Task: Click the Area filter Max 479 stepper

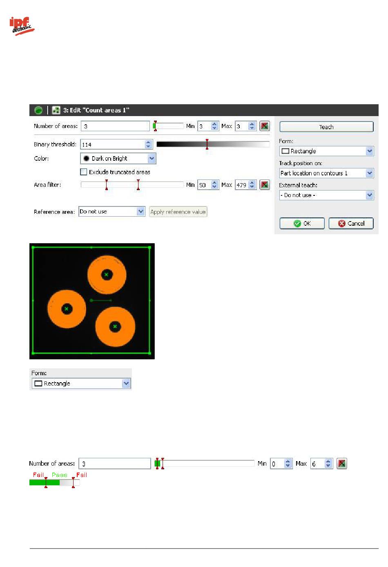Action: pyautogui.click(x=252, y=185)
